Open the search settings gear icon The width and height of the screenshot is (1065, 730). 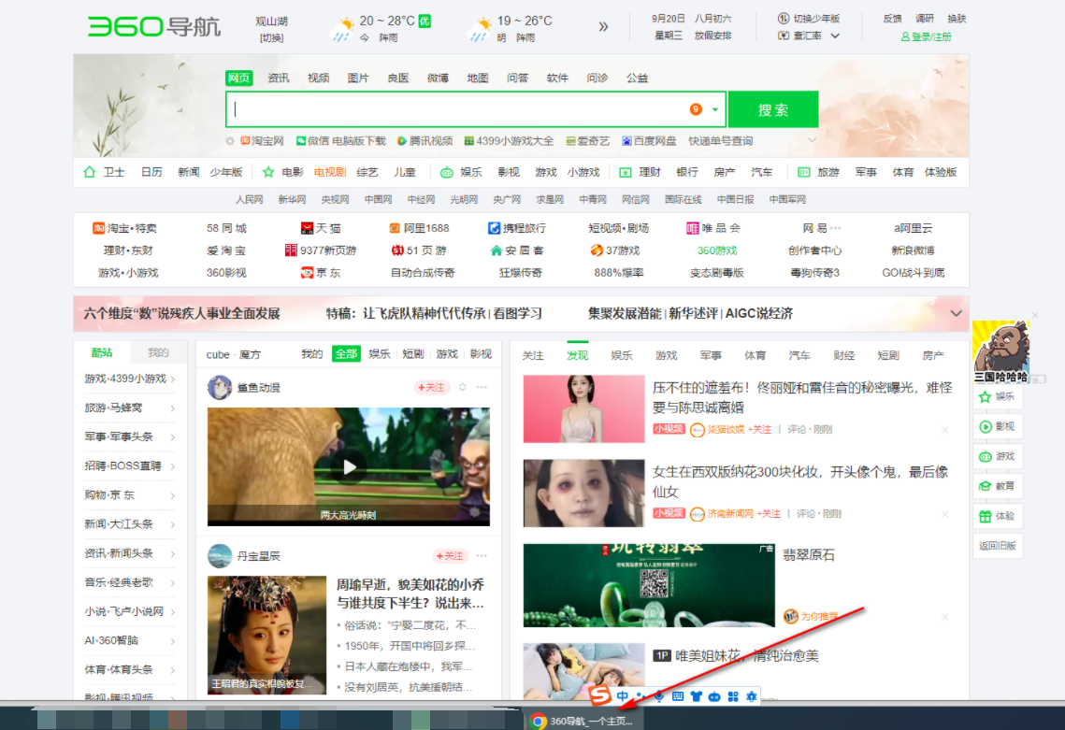230,141
